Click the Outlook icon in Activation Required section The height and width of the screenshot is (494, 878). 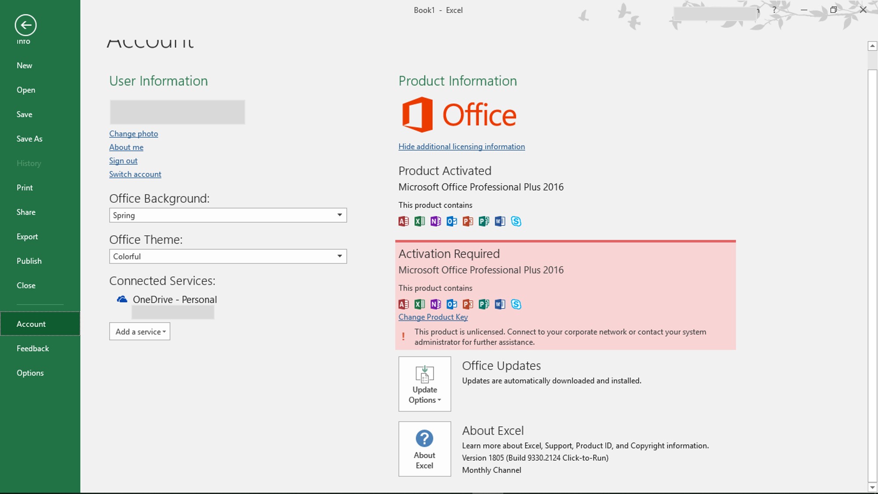point(452,304)
